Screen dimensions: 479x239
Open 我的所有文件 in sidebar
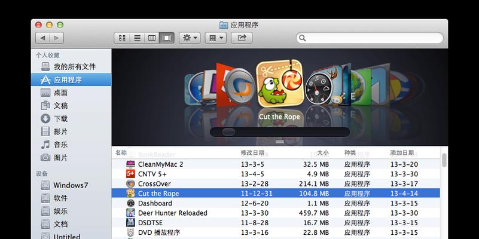[71, 66]
